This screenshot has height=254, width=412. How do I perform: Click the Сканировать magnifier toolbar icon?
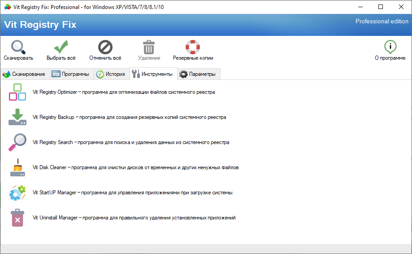(x=18, y=47)
